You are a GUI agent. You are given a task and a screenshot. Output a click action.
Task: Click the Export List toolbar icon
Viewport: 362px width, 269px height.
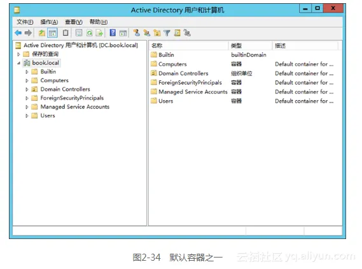pyautogui.click(x=99, y=33)
